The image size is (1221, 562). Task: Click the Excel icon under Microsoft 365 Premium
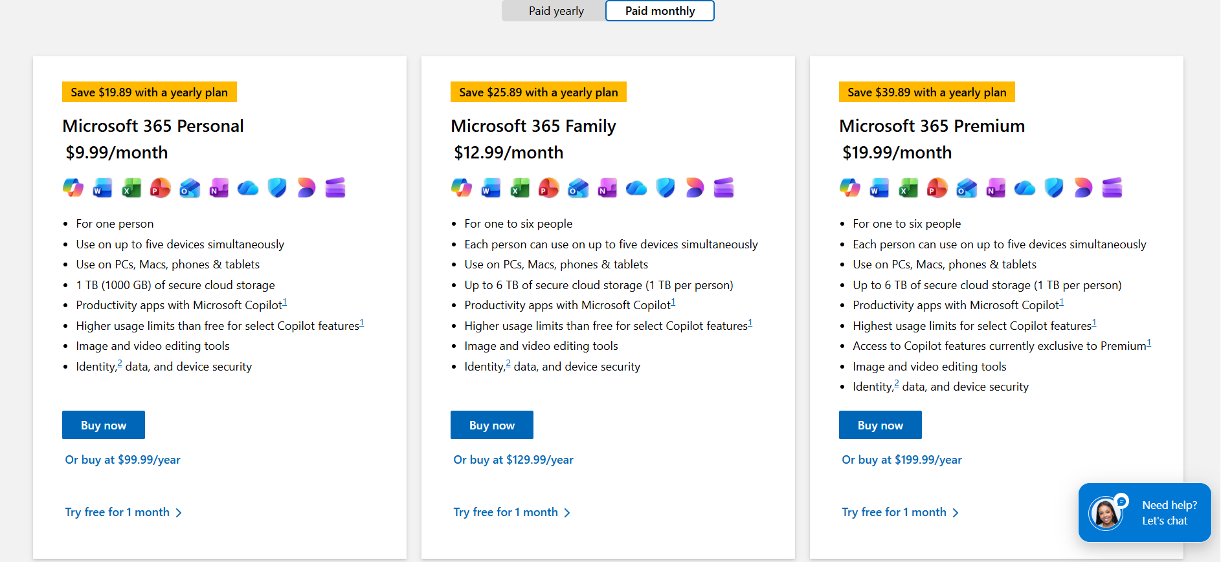[x=908, y=188]
